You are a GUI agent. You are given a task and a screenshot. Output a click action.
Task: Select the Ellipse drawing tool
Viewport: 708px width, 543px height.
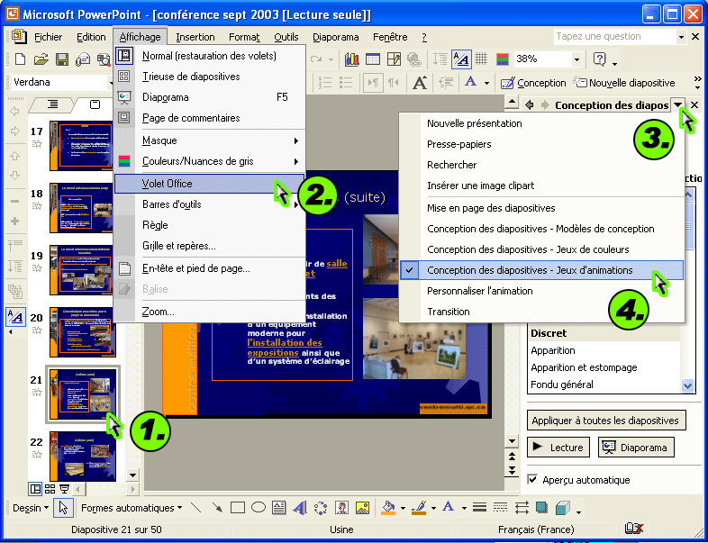259,508
